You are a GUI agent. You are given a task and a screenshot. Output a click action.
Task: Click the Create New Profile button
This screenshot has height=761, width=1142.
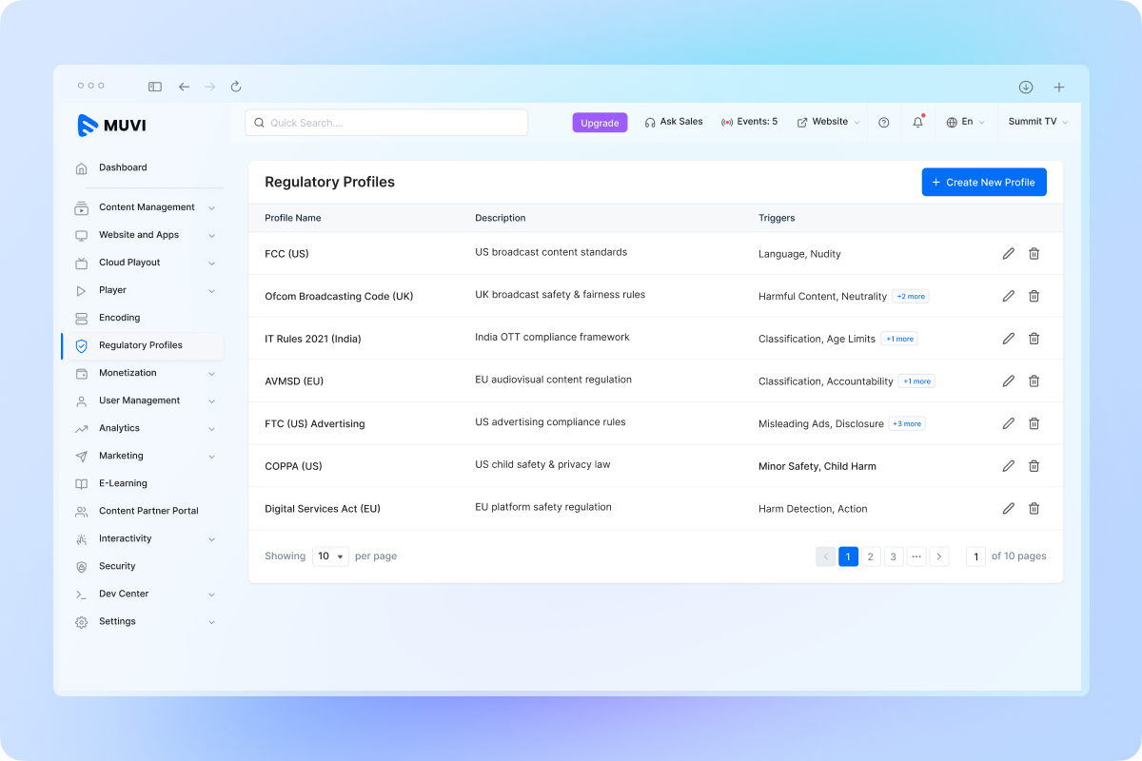[983, 182]
